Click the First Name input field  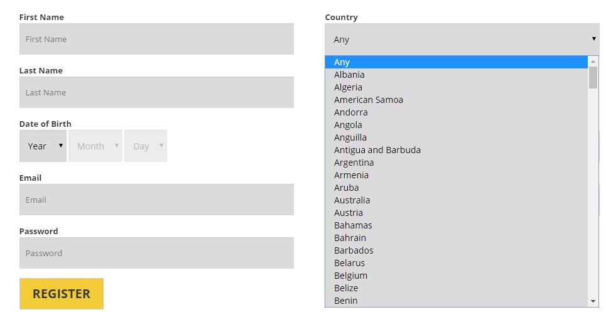[x=156, y=39]
